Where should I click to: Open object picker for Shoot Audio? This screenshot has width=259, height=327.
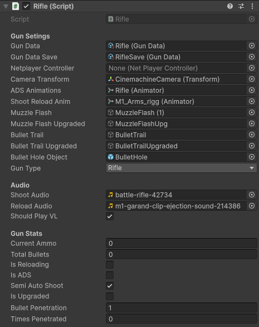tap(252, 195)
